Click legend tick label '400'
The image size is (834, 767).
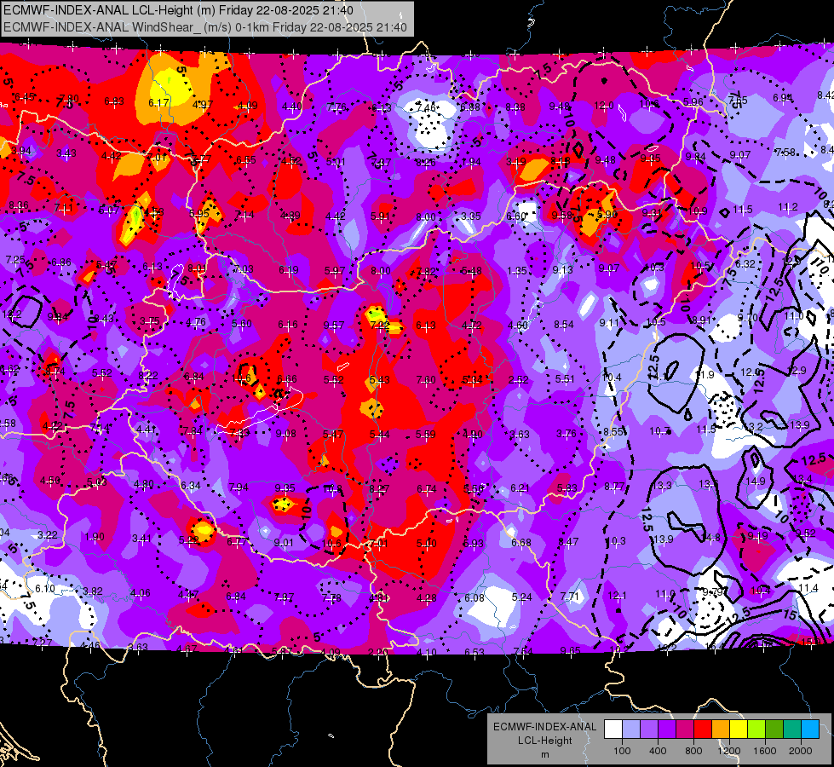658,751
